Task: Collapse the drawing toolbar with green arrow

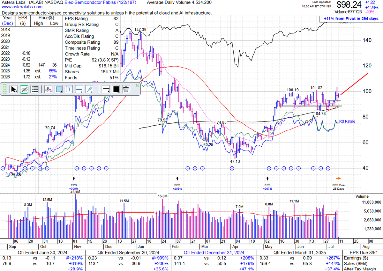Action: [x=137, y=85]
